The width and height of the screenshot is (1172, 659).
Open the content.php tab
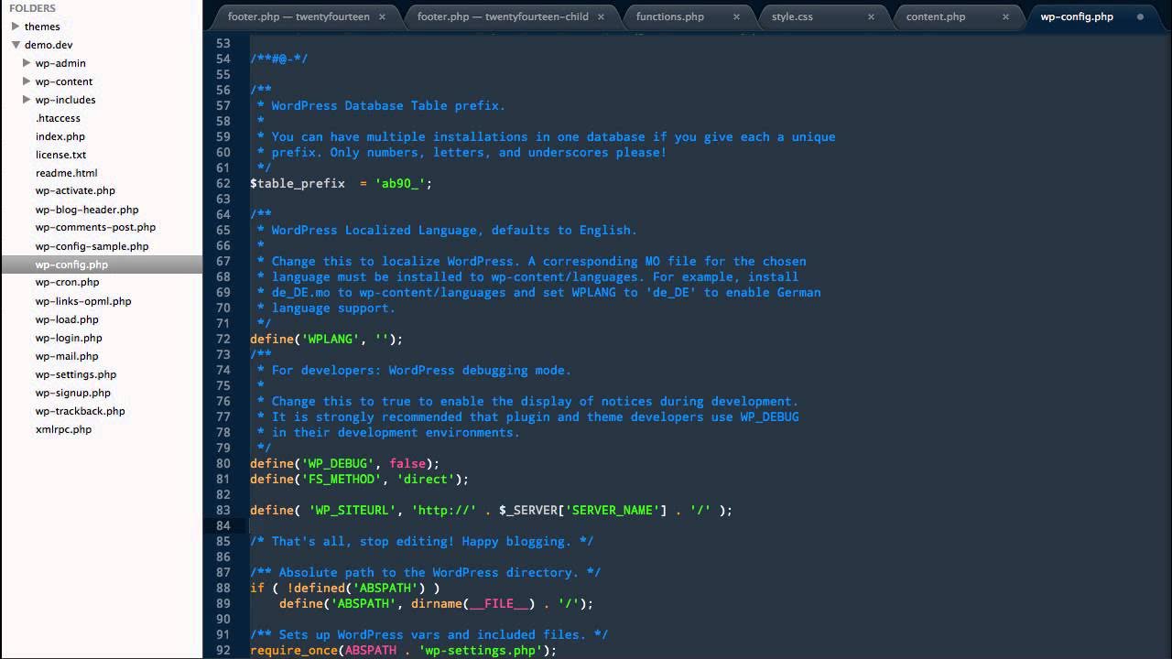coord(936,16)
